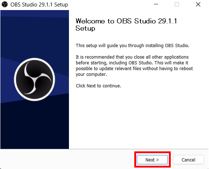The height and width of the screenshot is (169, 209).
Task: Click the disabled maximize button
Action: click(x=177, y=4)
